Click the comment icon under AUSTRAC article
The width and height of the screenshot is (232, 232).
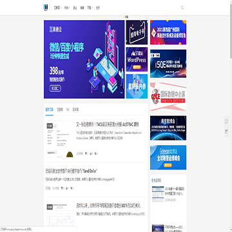(x=96, y=153)
